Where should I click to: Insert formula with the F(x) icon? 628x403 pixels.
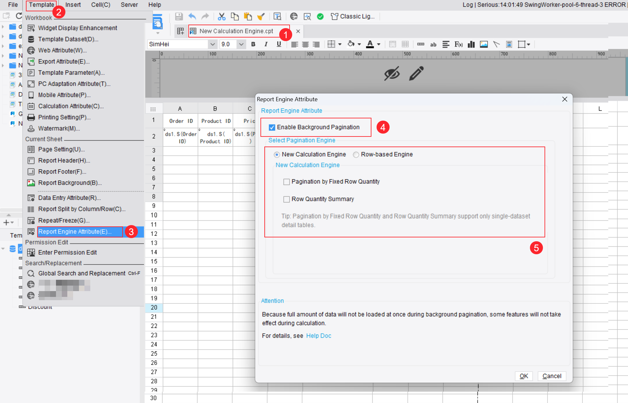tap(458, 44)
